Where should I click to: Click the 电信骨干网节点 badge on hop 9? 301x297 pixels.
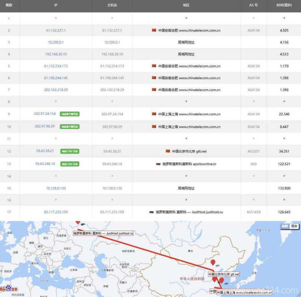[69, 113]
